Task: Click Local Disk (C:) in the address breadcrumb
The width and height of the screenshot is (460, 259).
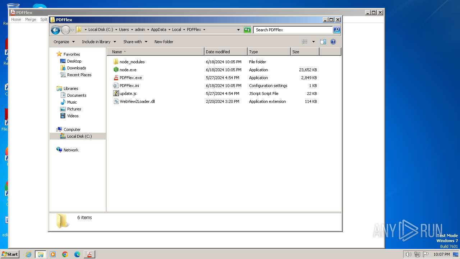Action: click(x=101, y=30)
